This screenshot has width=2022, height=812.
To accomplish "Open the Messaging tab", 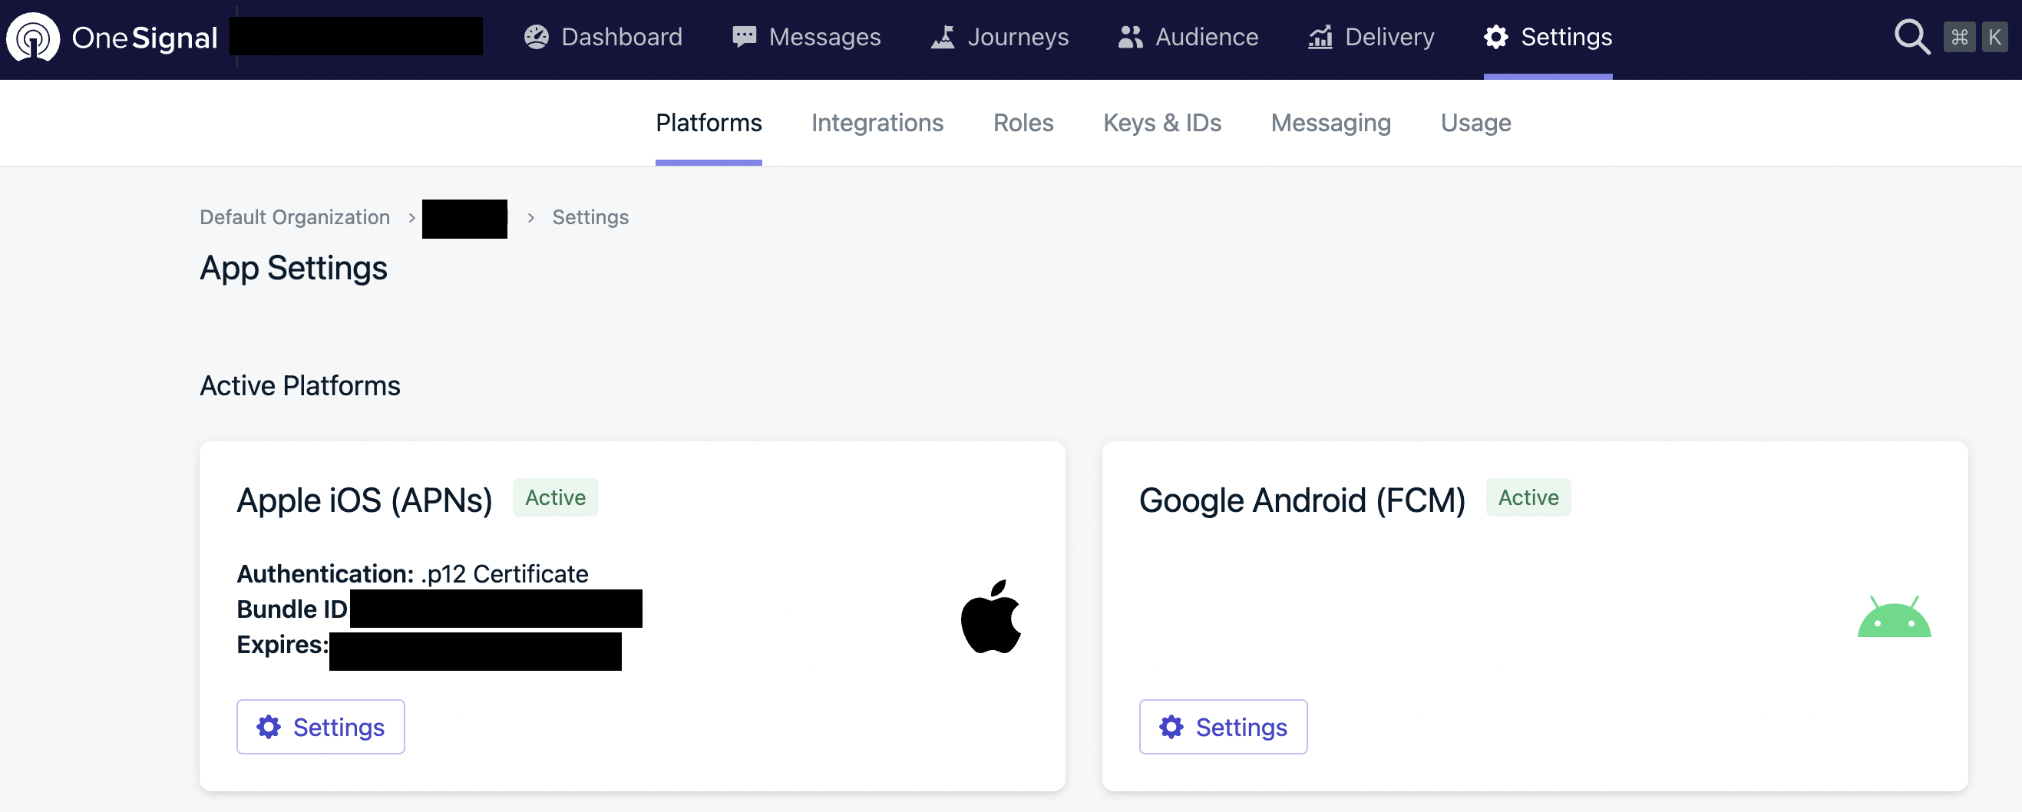I will [1330, 122].
